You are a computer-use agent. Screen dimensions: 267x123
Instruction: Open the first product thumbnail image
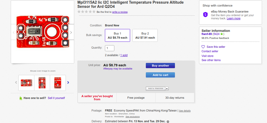(26, 83)
